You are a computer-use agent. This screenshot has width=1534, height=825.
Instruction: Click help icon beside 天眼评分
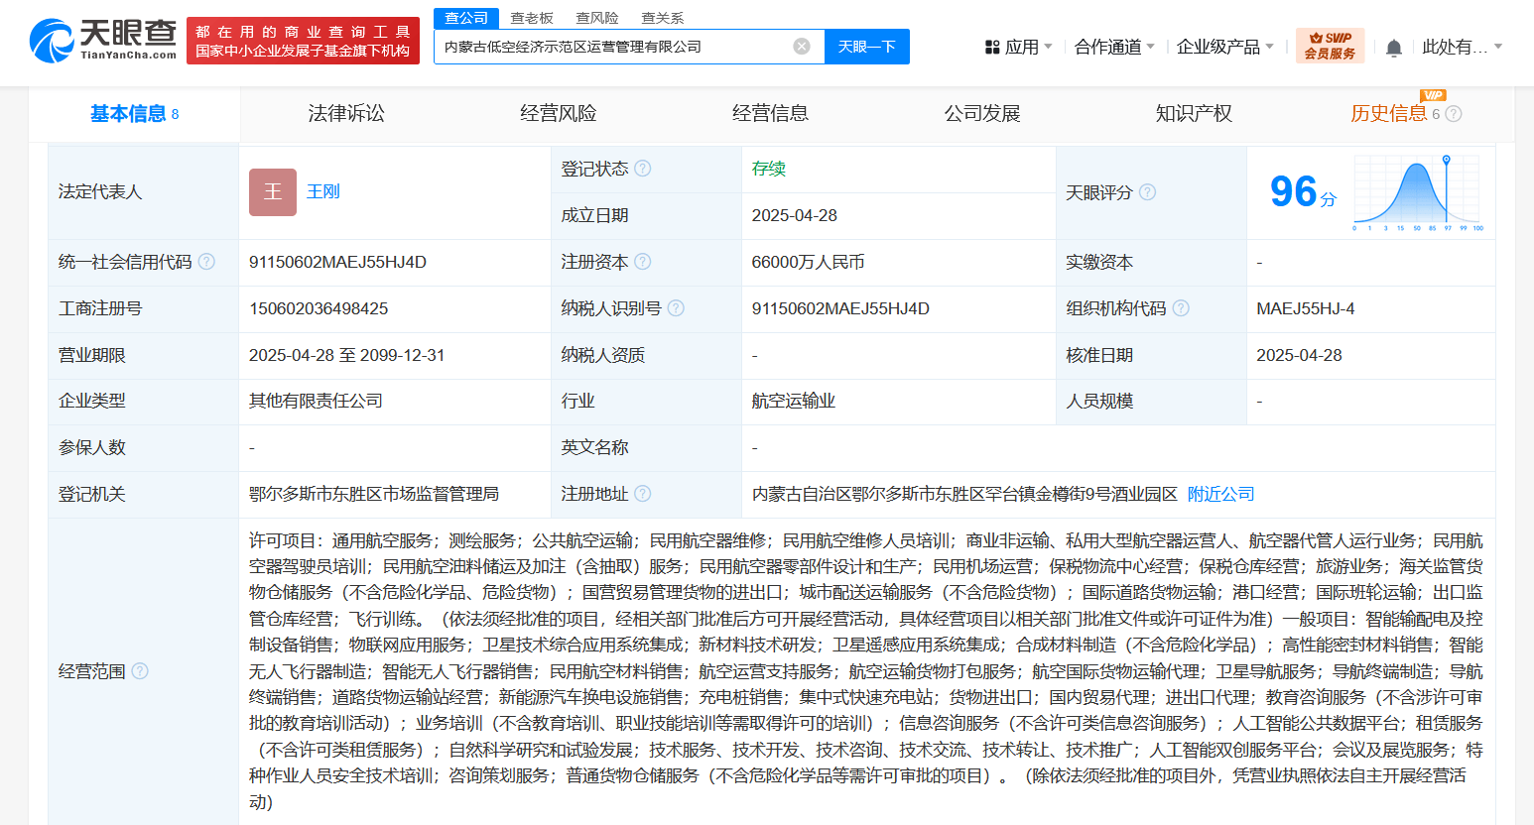tap(1147, 192)
